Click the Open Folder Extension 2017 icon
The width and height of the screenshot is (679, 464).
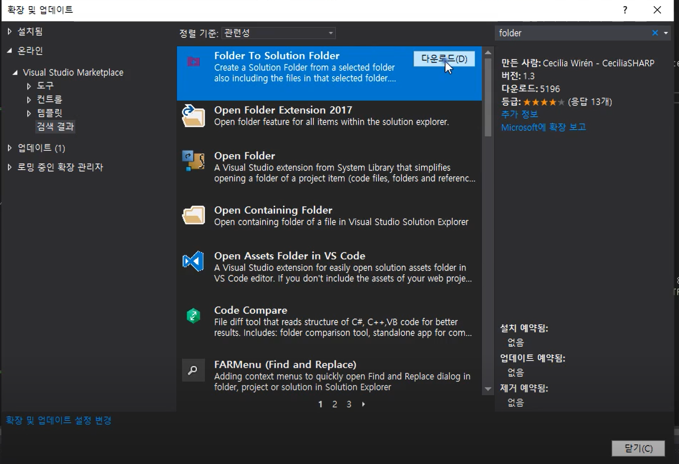click(x=193, y=116)
